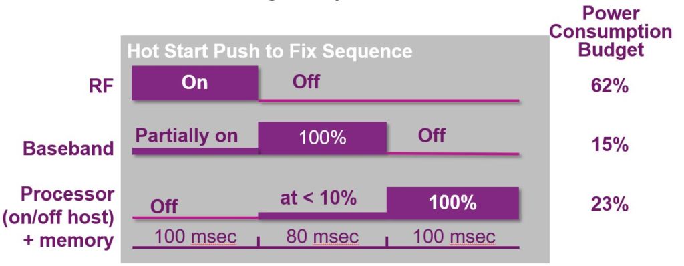The image size is (684, 266).
Task: Click the RF 'On' purple block
Action: [x=195, y=83]
